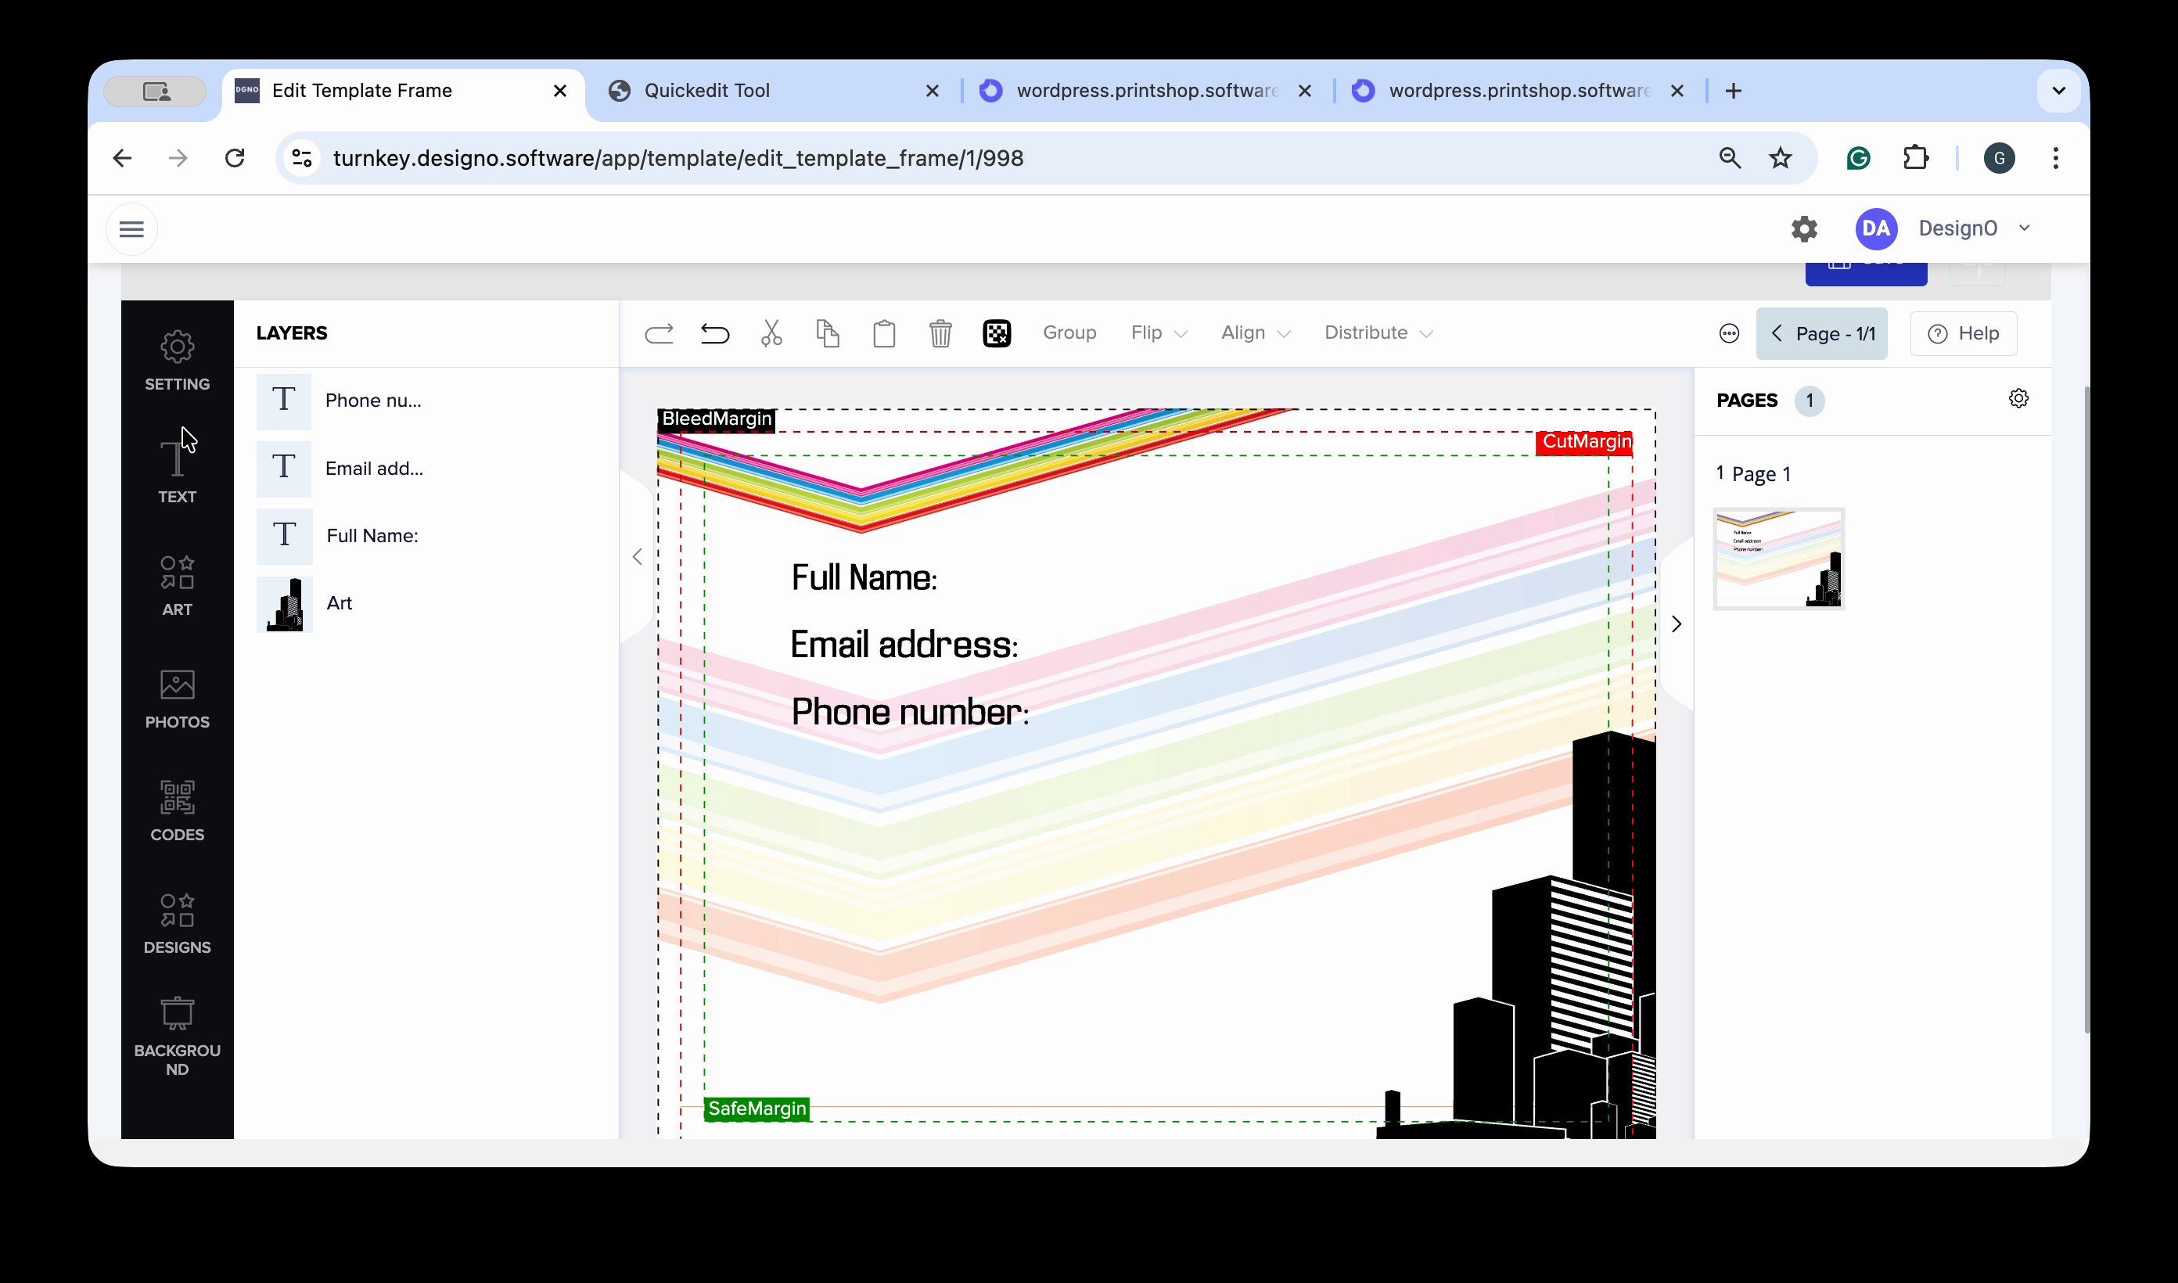Toggle the checkerboard transparency grid icon
The height and width of the screenshot is (1283, 2178).
pyautogui.click(x=997, y=332)
